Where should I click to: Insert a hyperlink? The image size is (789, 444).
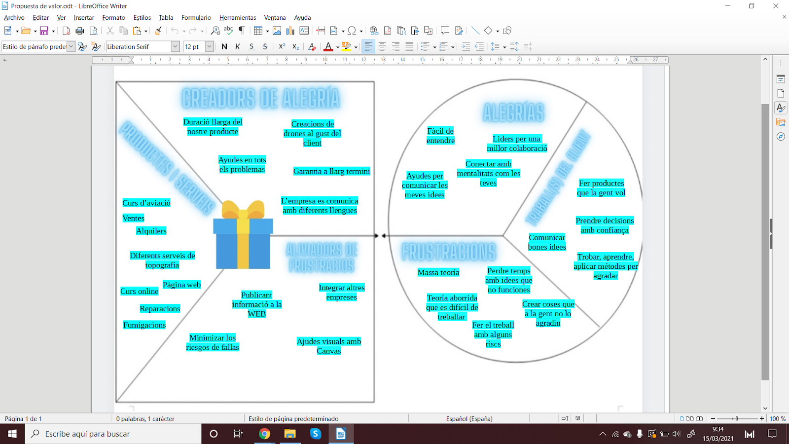click(374, 31)
